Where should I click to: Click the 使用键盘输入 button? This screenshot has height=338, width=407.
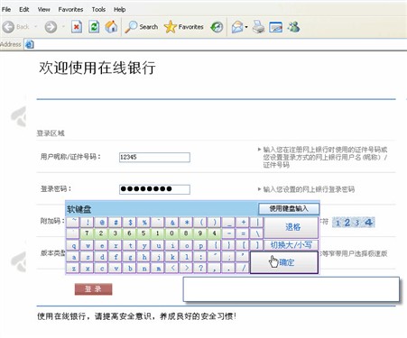pyautogui.click(x=289, y=208)
